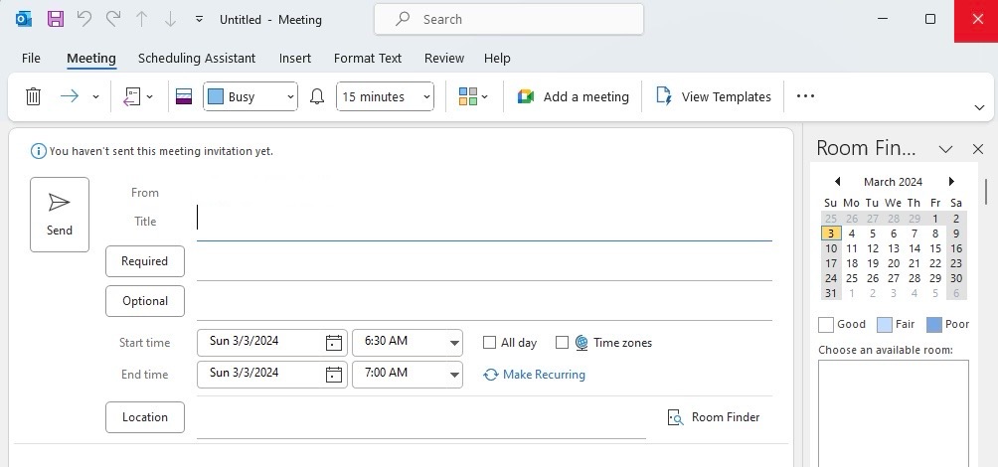Click the Response Options icon

coord(132,96)
